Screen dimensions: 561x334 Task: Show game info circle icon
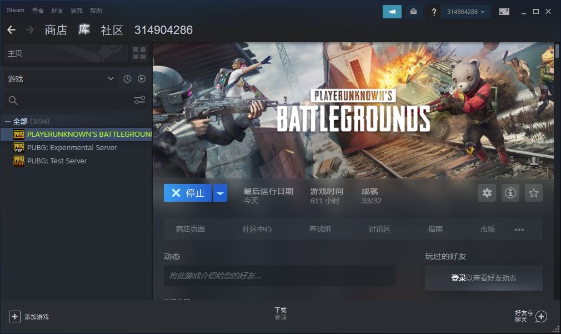[x=510, y=193]
